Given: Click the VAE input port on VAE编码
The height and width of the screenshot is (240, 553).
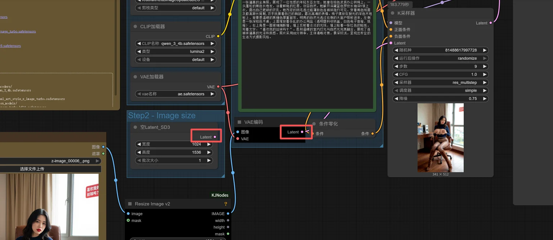Looking at the screenshot, I should (x=238, y=139).
